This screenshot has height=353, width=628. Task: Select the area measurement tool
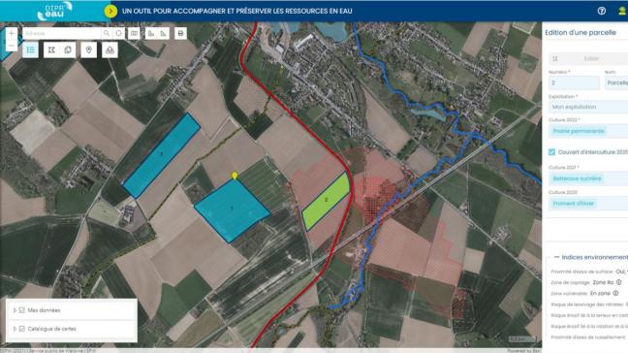163,33
